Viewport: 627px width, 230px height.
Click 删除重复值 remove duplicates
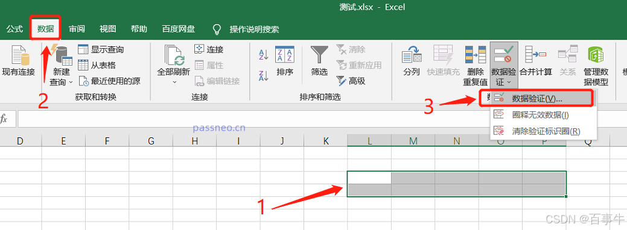[476, 65]
